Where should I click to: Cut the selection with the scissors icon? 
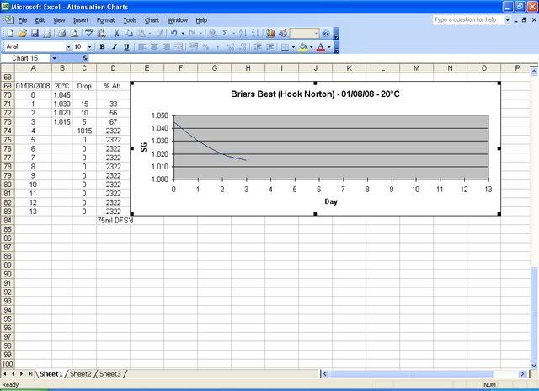[116, 34]
